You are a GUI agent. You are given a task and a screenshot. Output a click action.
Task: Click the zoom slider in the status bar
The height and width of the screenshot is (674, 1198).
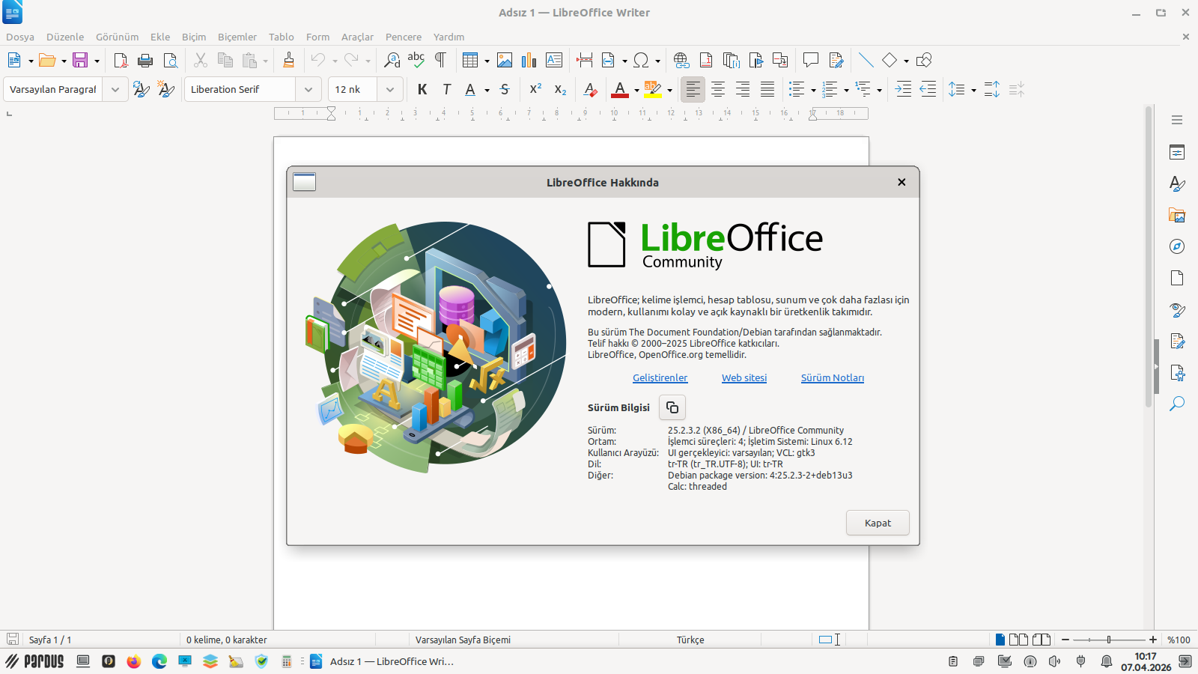click(1109, 640)
